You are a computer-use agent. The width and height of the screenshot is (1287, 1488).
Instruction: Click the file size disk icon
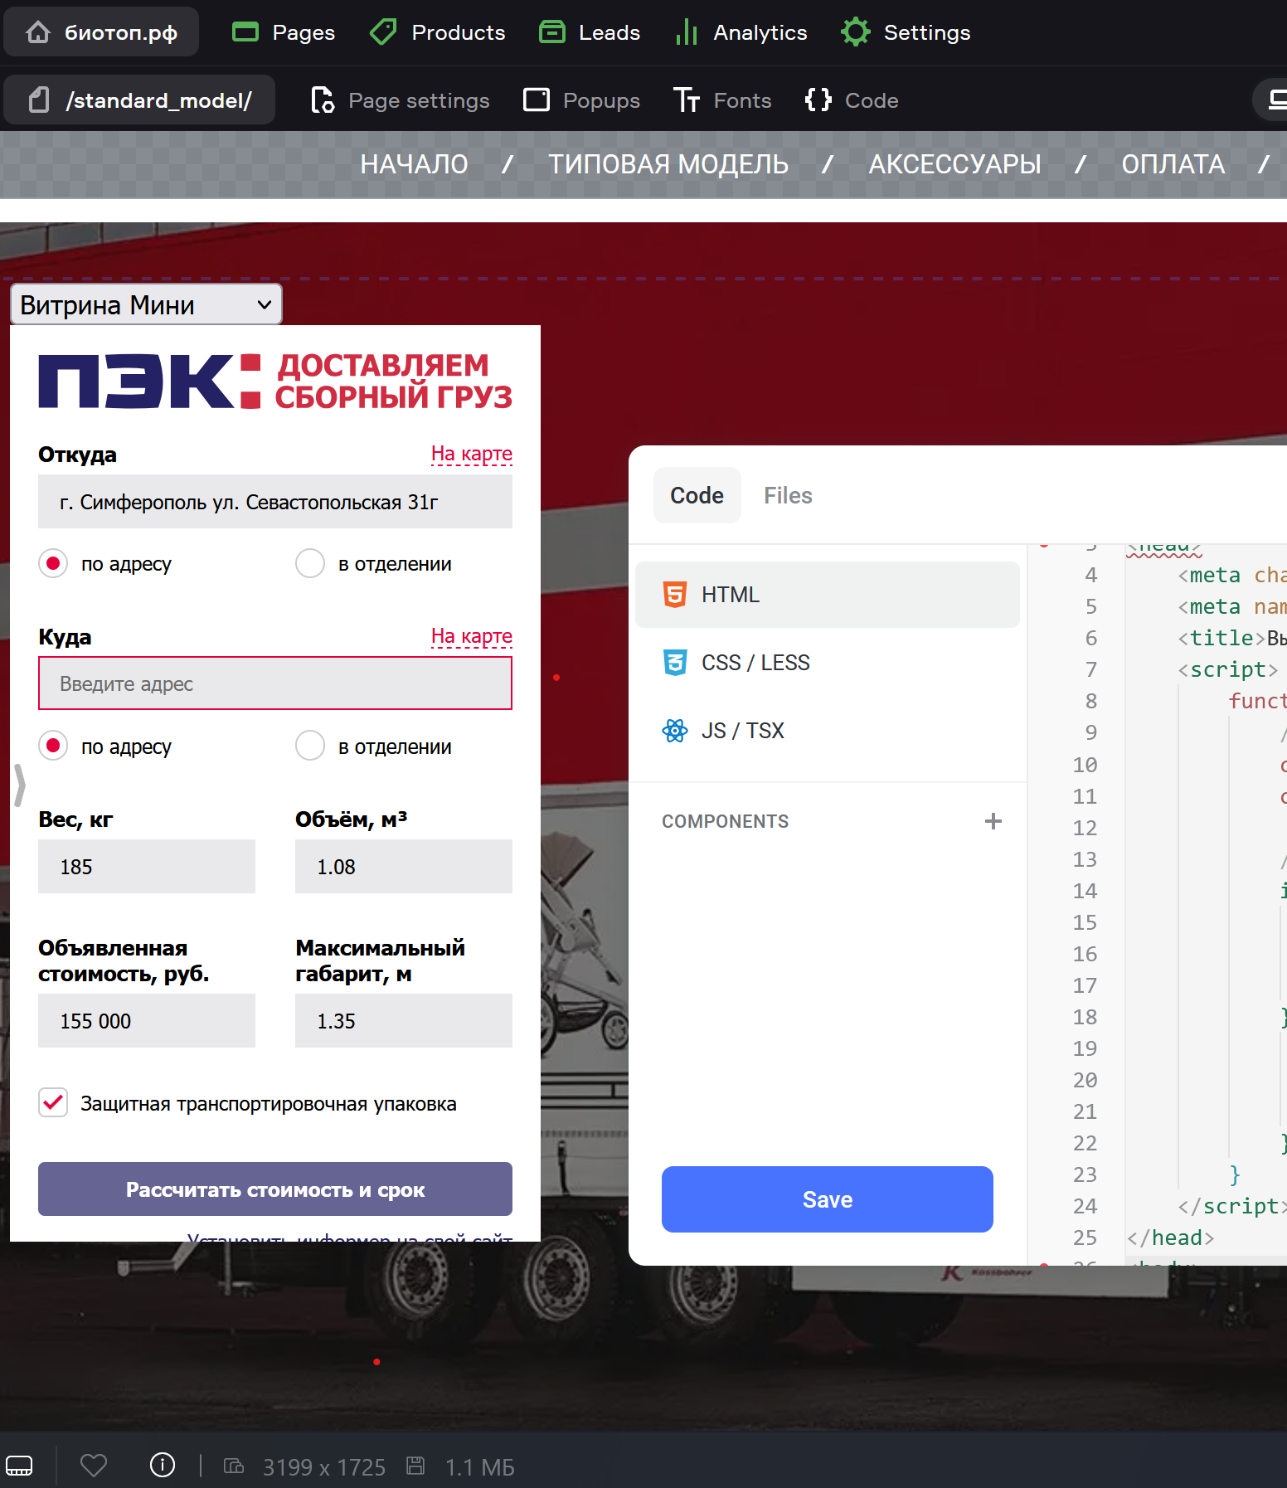pyautogui.click(x=415, y=1466)
